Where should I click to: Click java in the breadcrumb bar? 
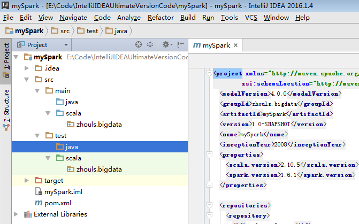pyautogui.click(x=116, y=31)
